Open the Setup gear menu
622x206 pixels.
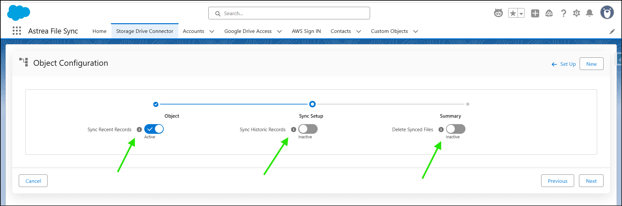click(x=576, y=13)
